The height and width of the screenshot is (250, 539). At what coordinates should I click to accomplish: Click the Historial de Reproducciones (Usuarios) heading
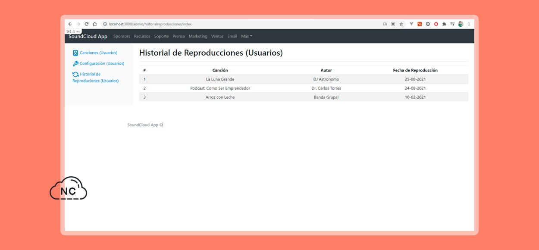click(211, 53)
